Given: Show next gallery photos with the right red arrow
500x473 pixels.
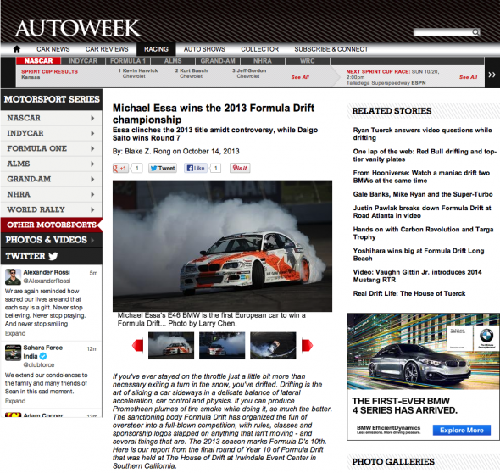Looking at the screenshot, I should tap(307, 346).
